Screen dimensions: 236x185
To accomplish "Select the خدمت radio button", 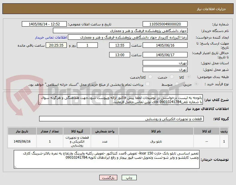I will (x=172, y=77).
